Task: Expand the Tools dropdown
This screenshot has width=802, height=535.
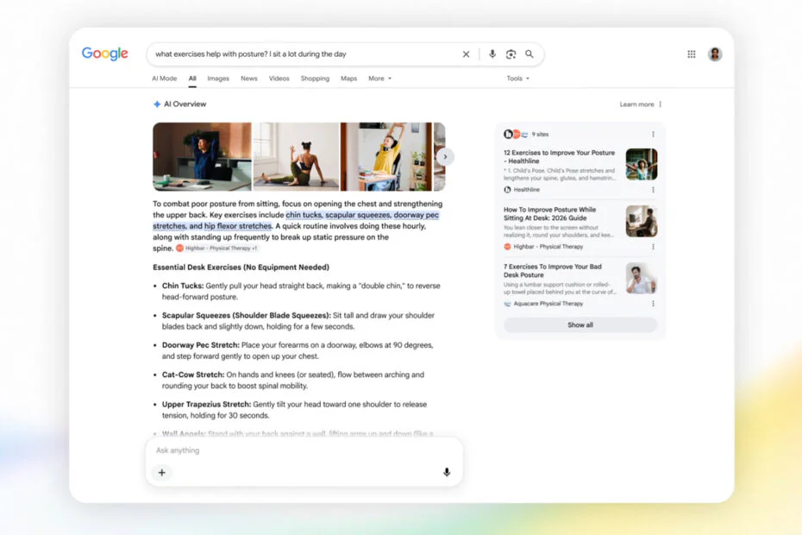Action: (x=518, y=79)
